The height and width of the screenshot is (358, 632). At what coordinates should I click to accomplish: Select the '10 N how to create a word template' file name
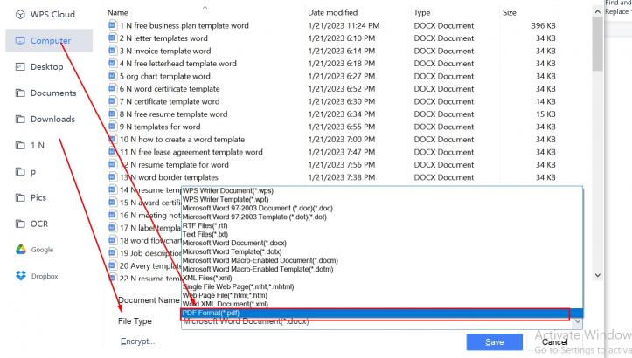pyautogui.click(x=182, y=140)
